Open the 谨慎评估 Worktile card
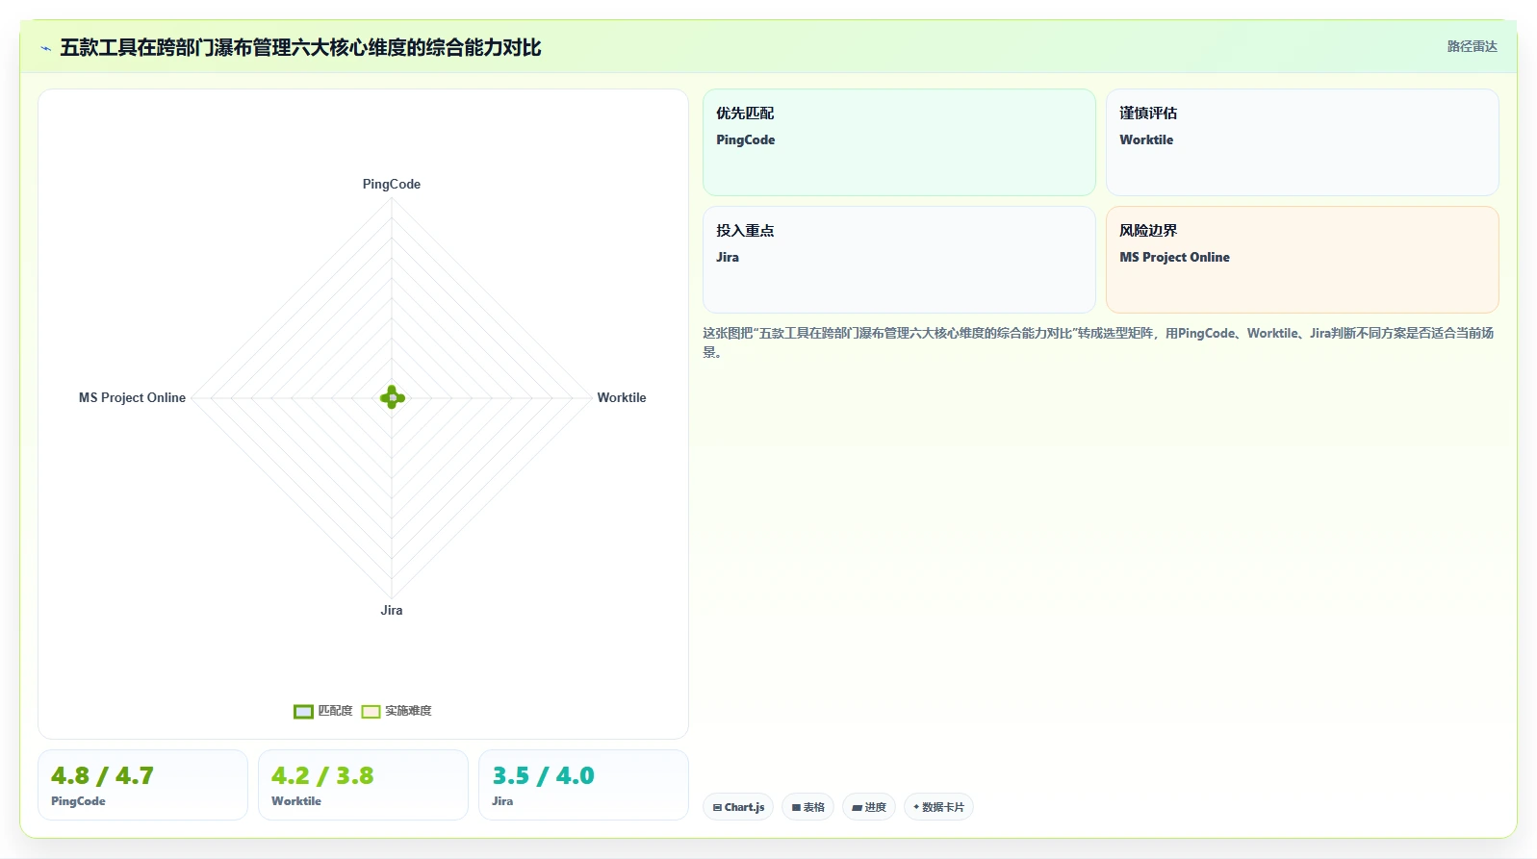The width and height of the screenshot is (1537, 859). click(x=1302, y=142)
